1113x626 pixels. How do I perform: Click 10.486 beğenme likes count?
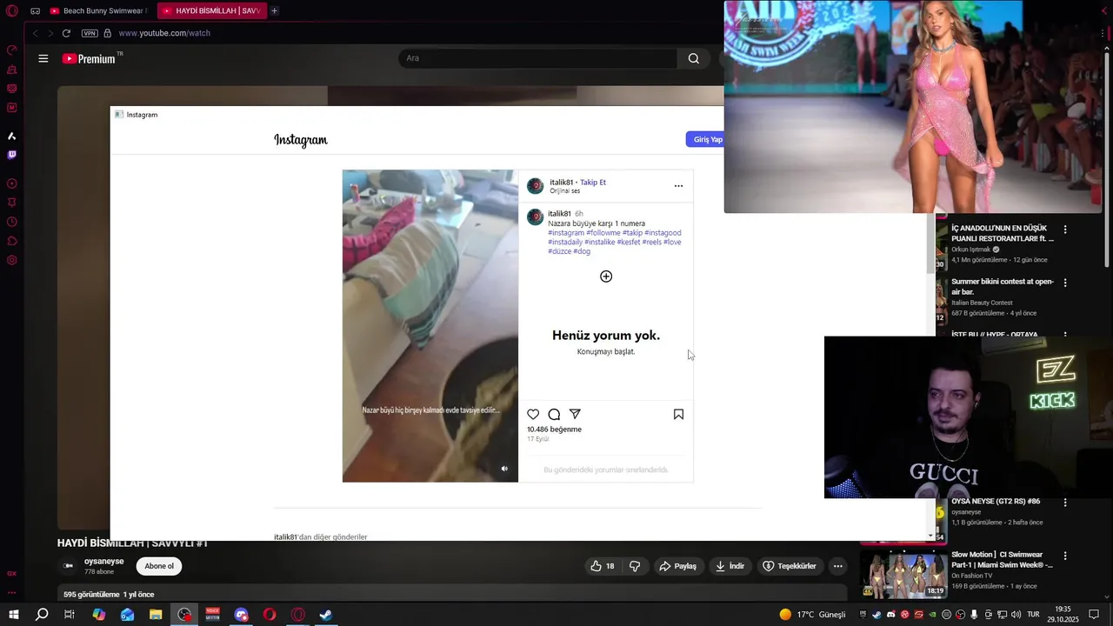point(554,430)
